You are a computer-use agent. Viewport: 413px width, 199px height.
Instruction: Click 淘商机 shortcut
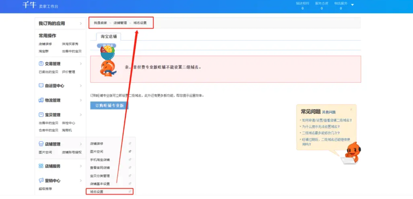(x=67, y=130)
